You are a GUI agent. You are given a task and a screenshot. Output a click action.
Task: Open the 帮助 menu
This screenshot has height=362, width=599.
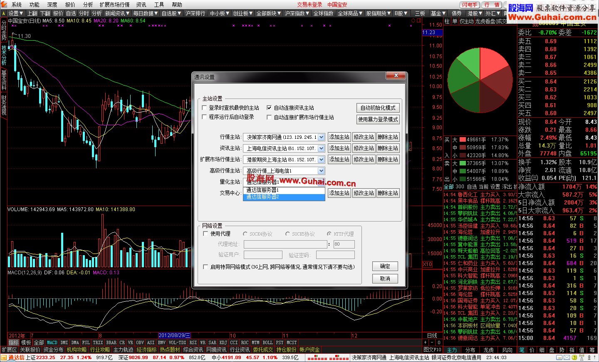pyautogui.click(x=177, y=5)
